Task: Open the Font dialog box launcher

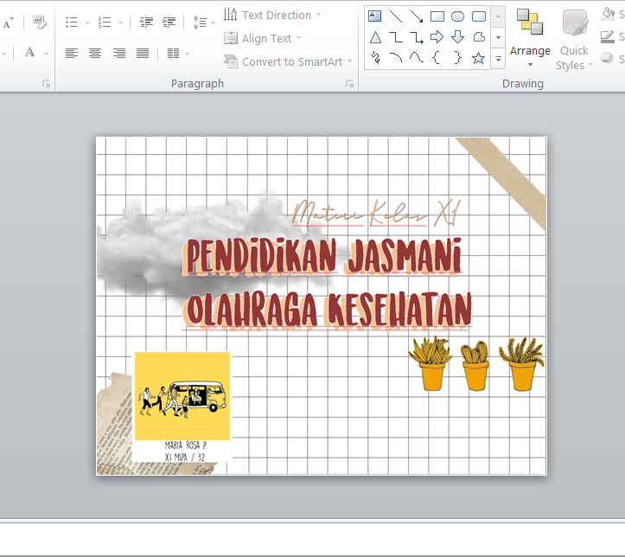Action: [x=46, y=84]
